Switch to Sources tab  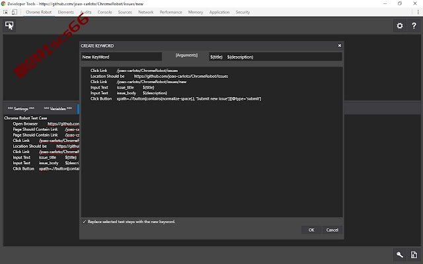(x=125, y=12)
